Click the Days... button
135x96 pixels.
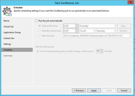tap(124, 26)
